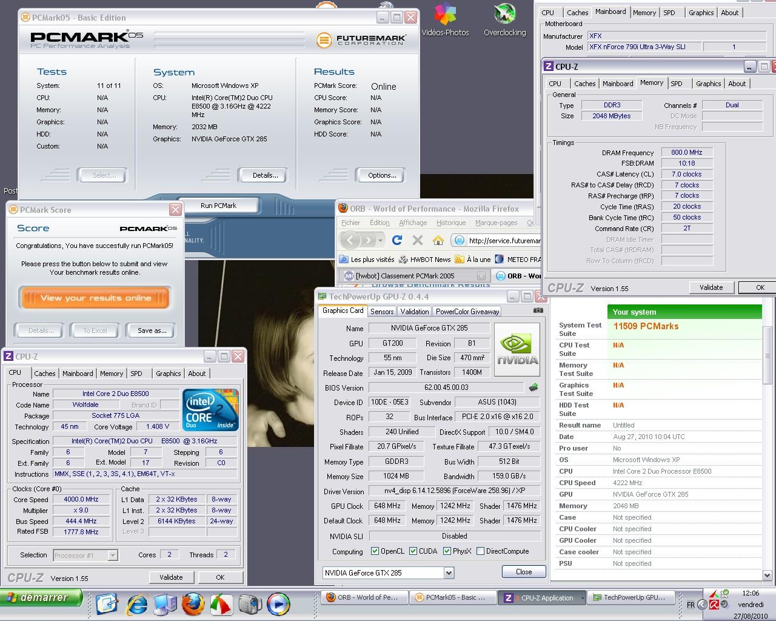Switch to the Sensors tab in GPU-Z
This screenshot has width=776, height=621.
tap(382, 311)
